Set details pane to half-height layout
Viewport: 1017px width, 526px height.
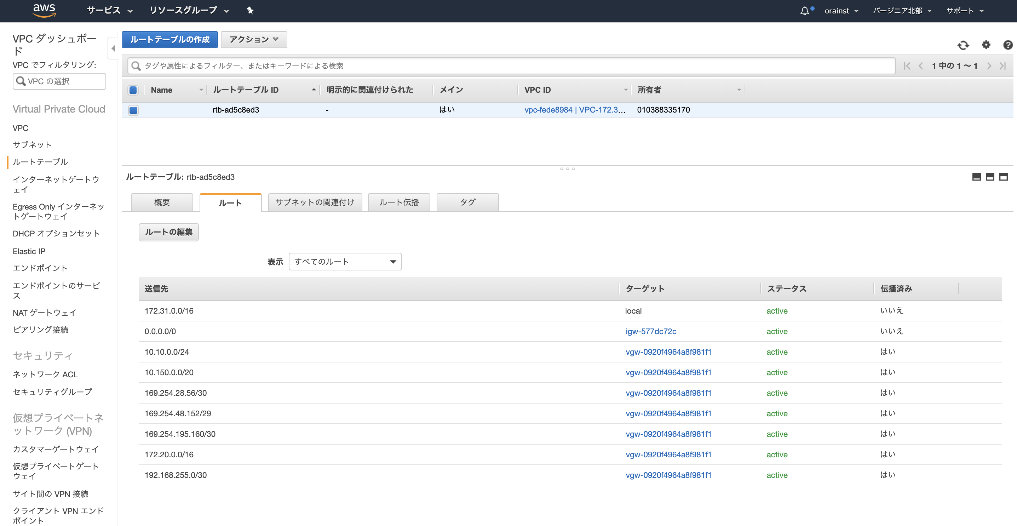pos(990,177)
